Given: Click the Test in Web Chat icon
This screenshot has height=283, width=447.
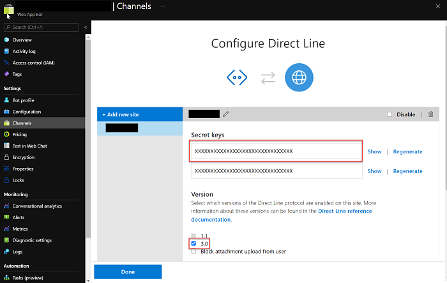Looking at the screenshot, I should pos(6,146).
